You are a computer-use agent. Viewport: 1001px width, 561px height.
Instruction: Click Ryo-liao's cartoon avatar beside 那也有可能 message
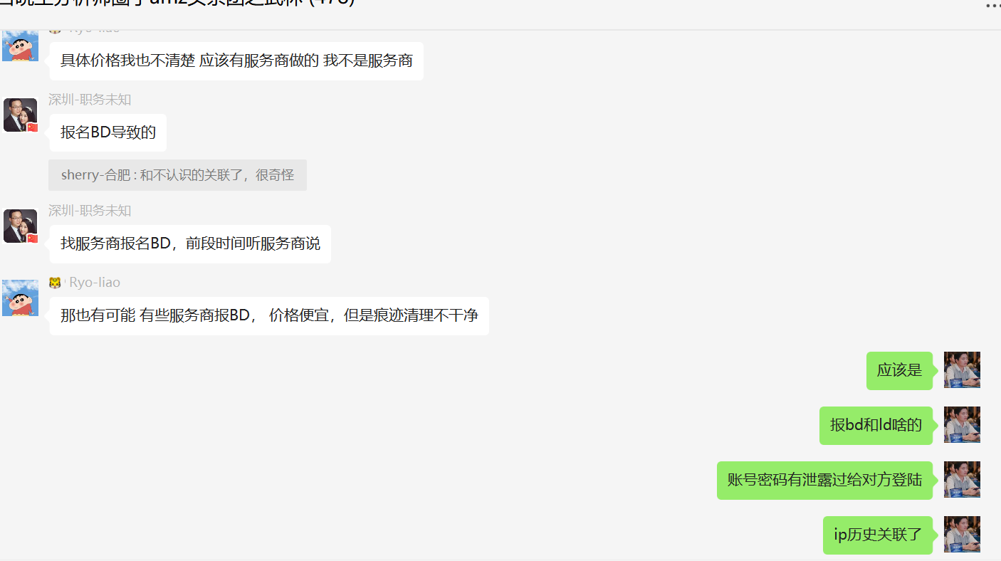coord(21,298)
